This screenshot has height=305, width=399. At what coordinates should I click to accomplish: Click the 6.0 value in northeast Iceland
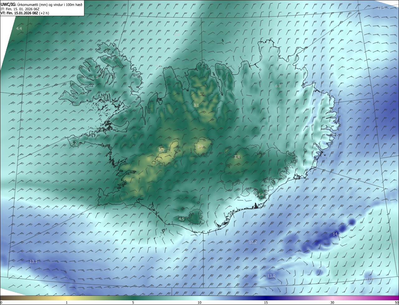278,86
